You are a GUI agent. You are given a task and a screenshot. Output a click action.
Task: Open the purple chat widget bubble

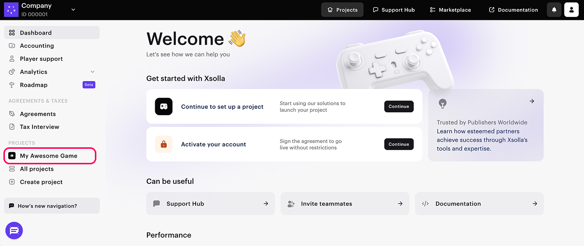click(x=14, y=230)
